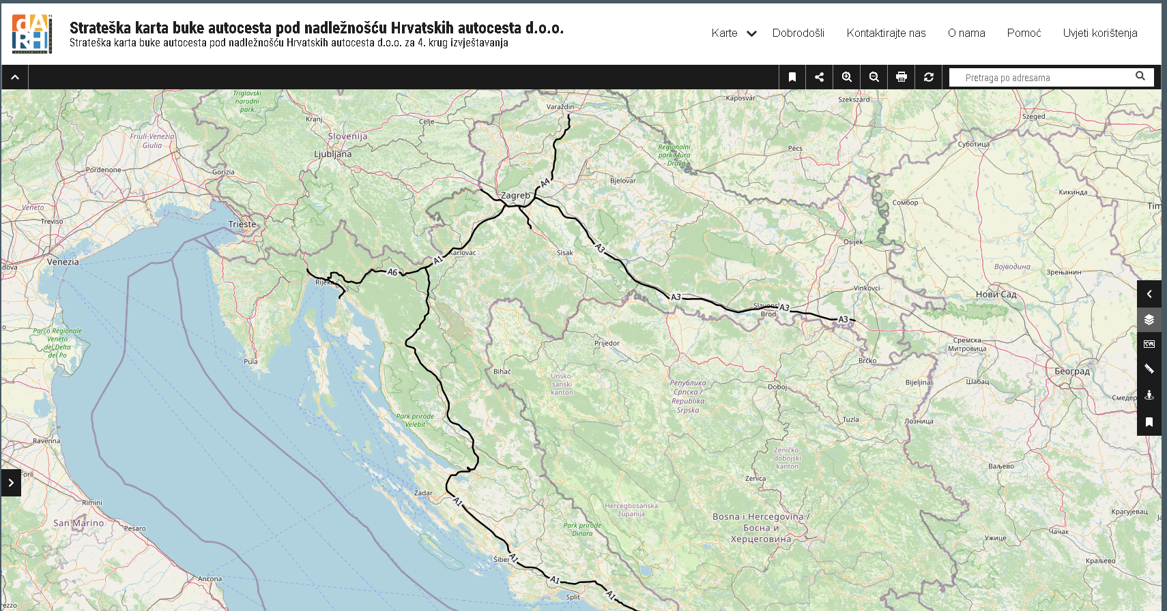Click the Zagreb label on the map
The width and height of the screenshot is (1167, 611).
515,196
